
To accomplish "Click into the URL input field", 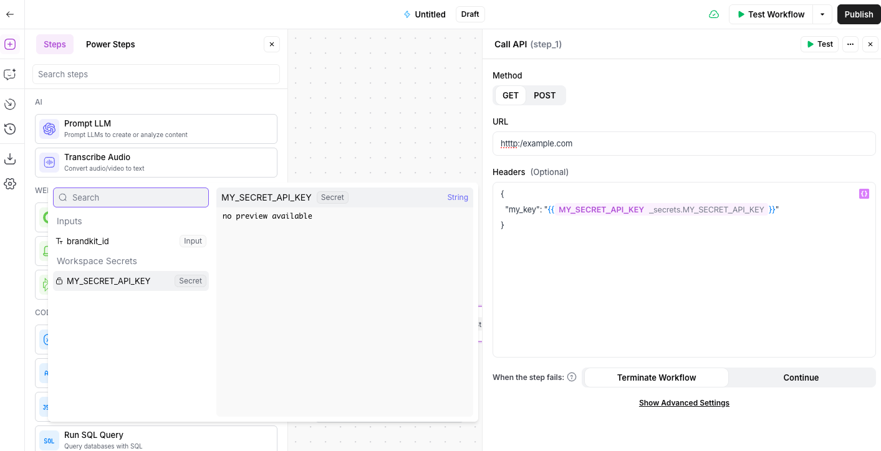I will 683,143.
